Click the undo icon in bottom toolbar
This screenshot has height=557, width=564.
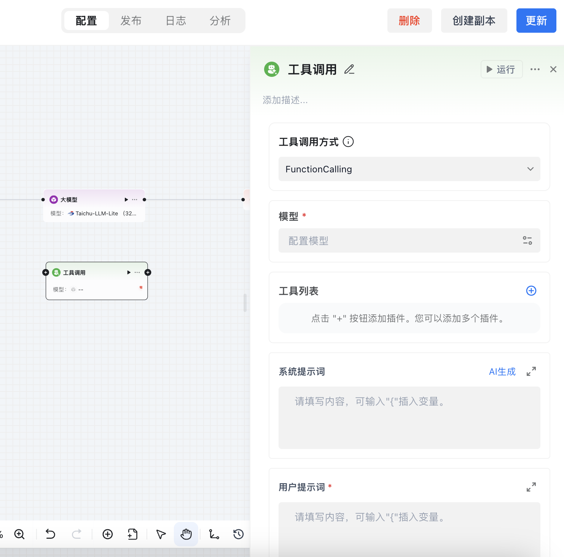click(x=50, y=534)
